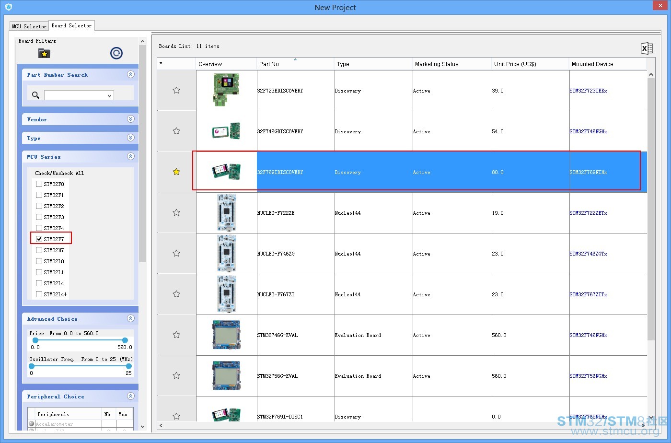Collapse the Advanced Choice section
Image resolution: width=671 pixels, height=443 pixels.
coord(130,318)
